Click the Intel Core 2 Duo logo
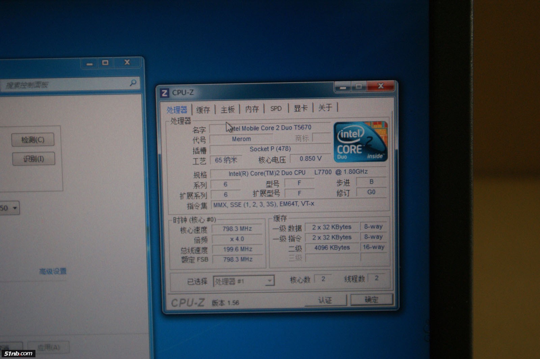 pyautogui.click(x=360, y=142)
